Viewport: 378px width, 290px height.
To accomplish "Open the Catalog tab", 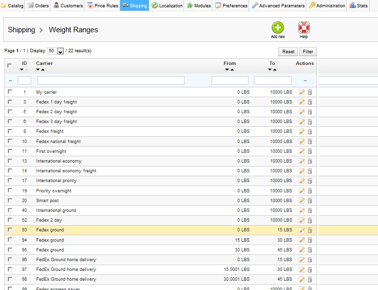I will click(12, 5).
